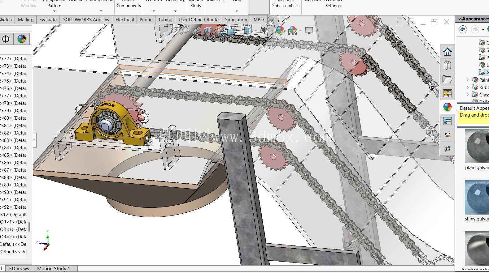Open the Apply Scene dropdown arrow
This screenshot has height=273, width=489.
pyautogui.click(x=300, y=30)
